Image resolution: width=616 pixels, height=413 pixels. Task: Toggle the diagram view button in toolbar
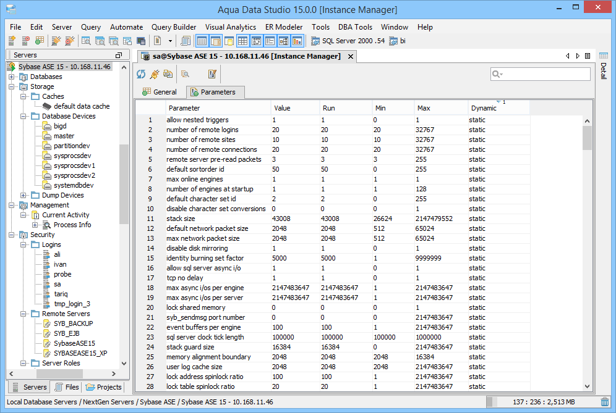point(284,41)
